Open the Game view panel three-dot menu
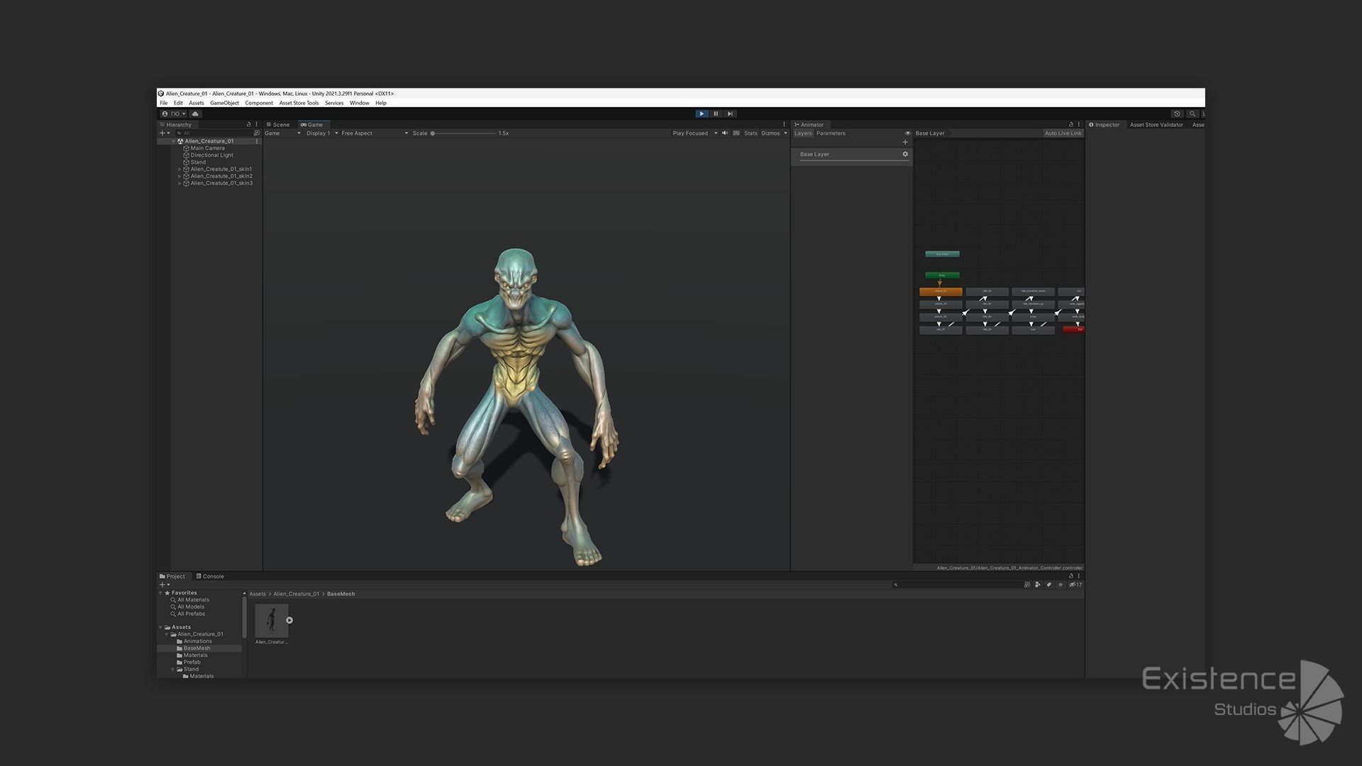 coord(784,125)
